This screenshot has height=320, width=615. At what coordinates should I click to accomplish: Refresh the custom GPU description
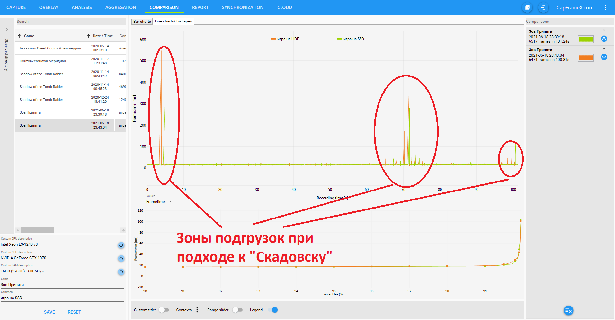click(x=121, y=259)
